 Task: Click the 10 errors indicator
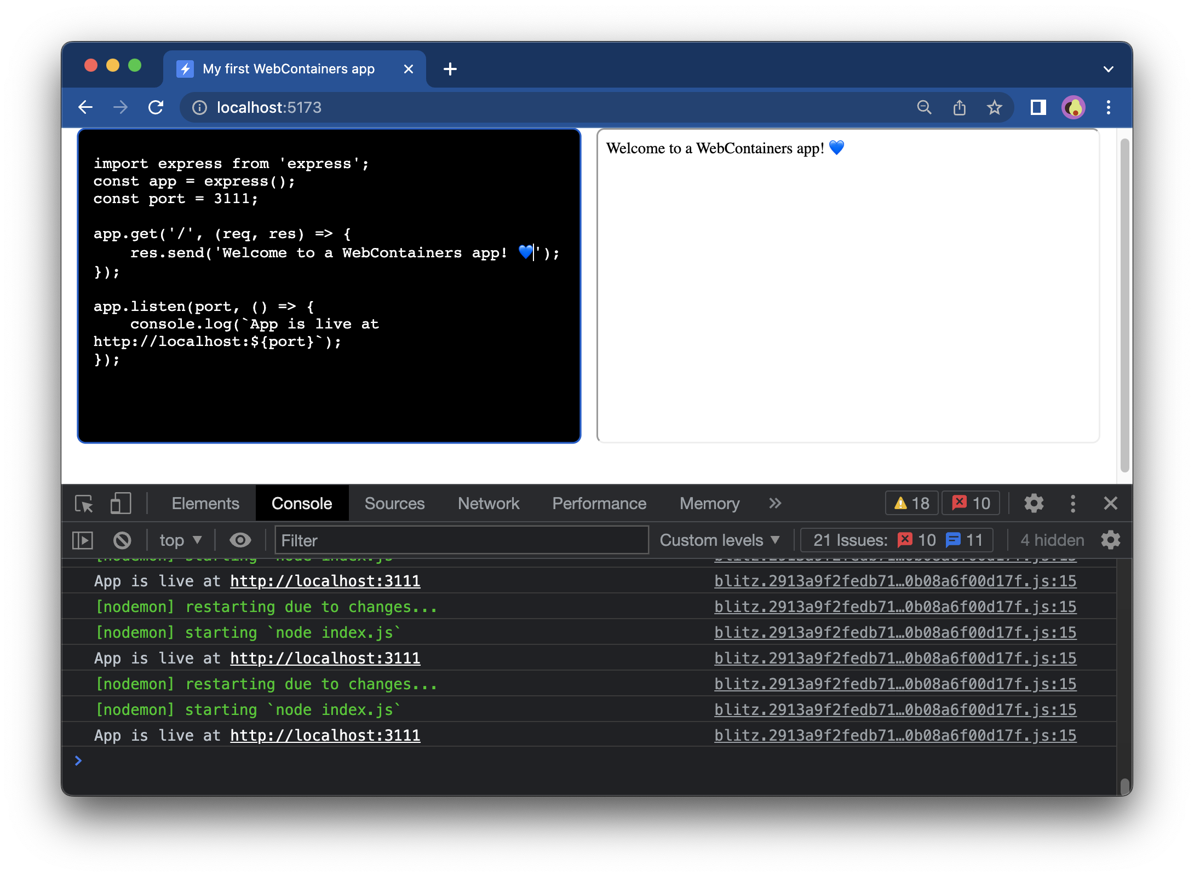point(969,503)
